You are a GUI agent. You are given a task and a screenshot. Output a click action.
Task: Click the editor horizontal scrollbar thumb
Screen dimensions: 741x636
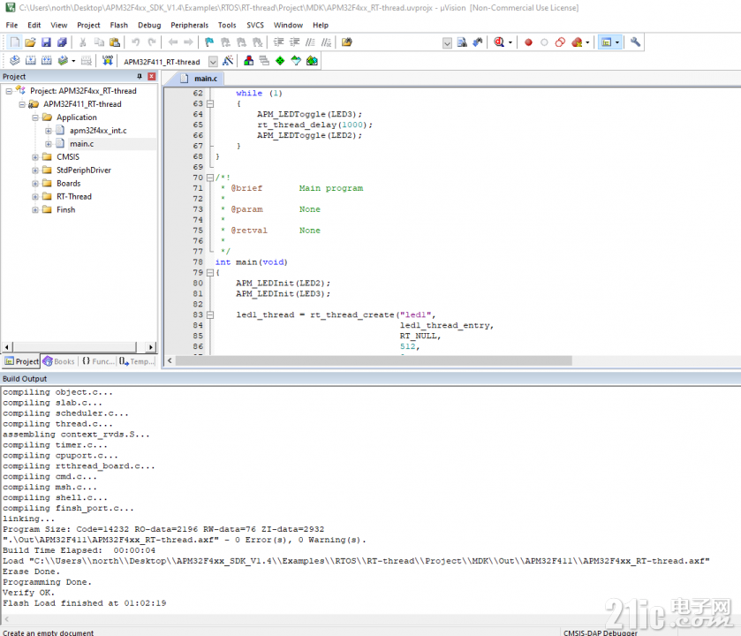coord(374,361)
